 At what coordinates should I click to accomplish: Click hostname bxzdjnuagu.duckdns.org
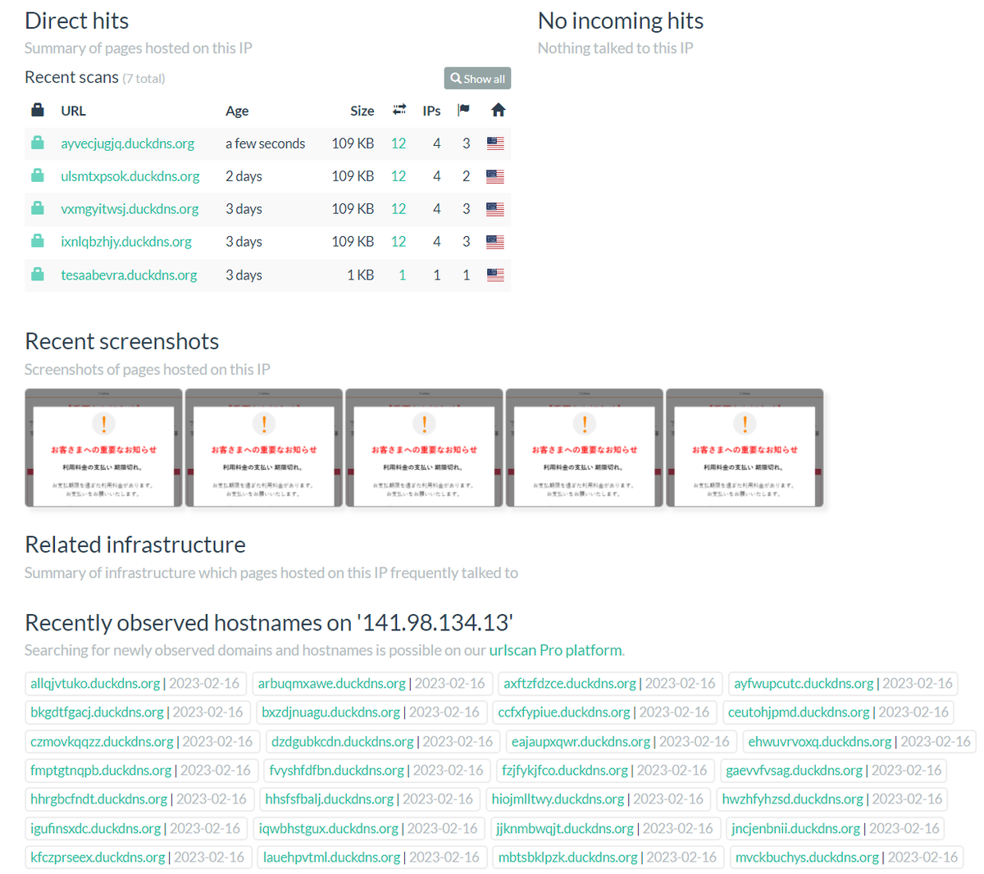pos(330,712)
